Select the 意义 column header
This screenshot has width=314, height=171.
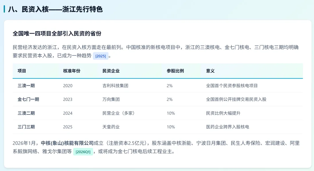[210, 71]
